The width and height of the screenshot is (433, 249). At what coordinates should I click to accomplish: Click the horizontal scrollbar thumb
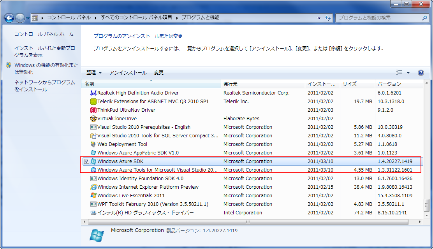click(x=248, y=222)
